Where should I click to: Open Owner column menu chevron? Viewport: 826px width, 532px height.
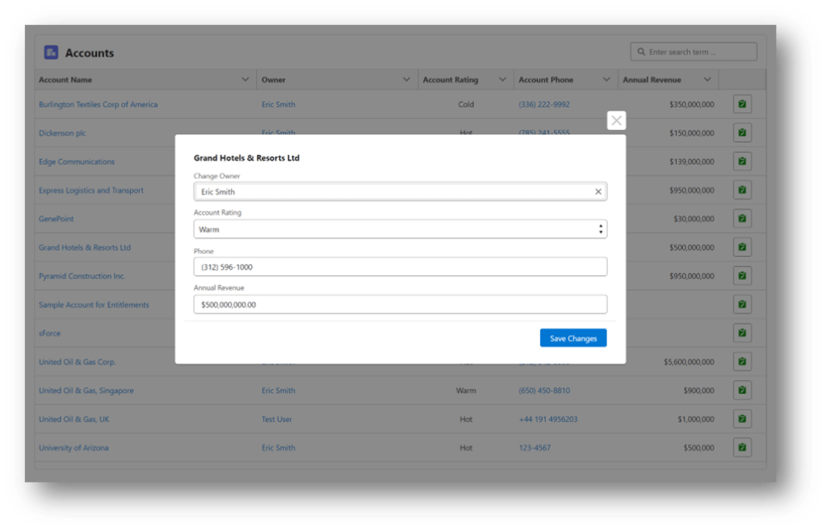(406, 80)
